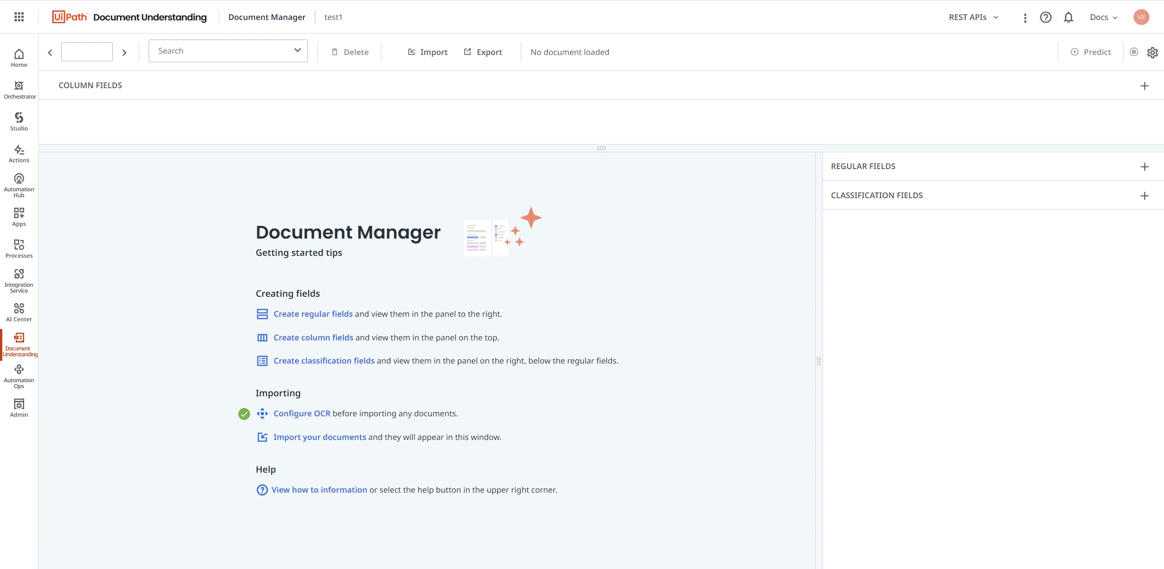Viewport: 1164px width, 569px height.
Task: Open the VE user avatar menu
Action: coord(1141,17)
